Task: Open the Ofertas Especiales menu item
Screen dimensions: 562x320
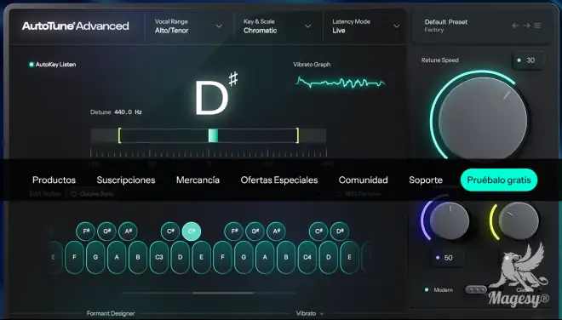Action: [279, 180]
